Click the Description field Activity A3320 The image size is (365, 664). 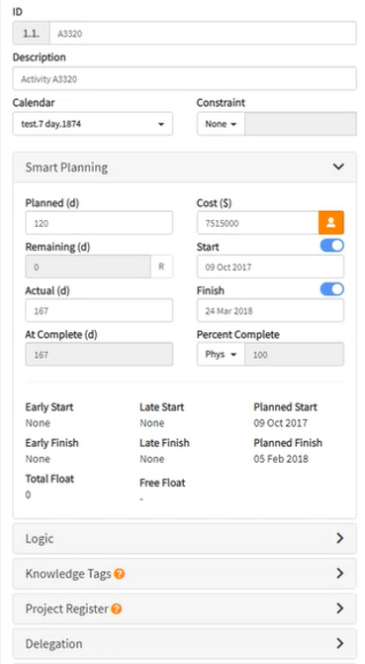185,78
